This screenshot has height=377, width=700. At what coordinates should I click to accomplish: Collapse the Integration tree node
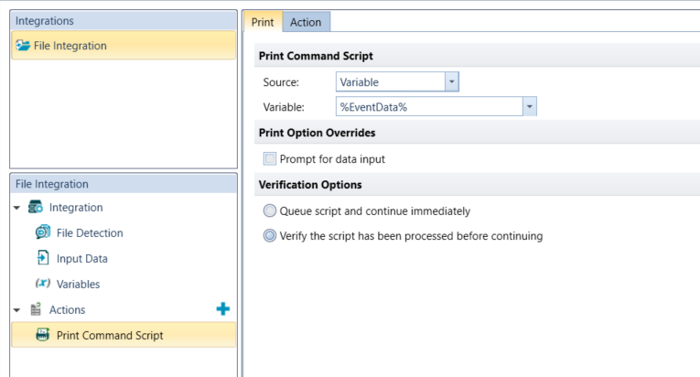18,208
